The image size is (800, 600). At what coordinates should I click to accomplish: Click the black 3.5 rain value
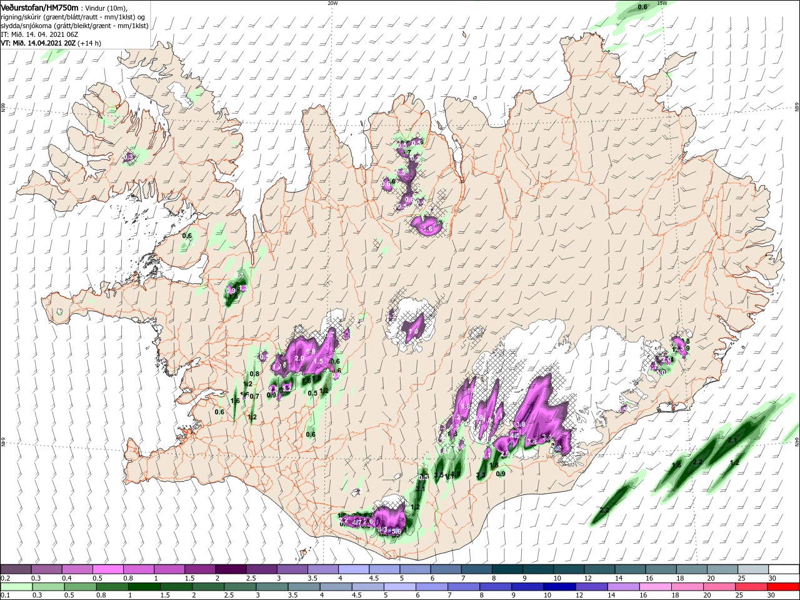coord(438,476)
